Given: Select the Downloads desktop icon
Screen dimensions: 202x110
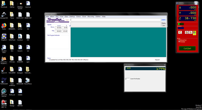Looking at the screenshot, I should pyautogui.click(x=4, y=4).
